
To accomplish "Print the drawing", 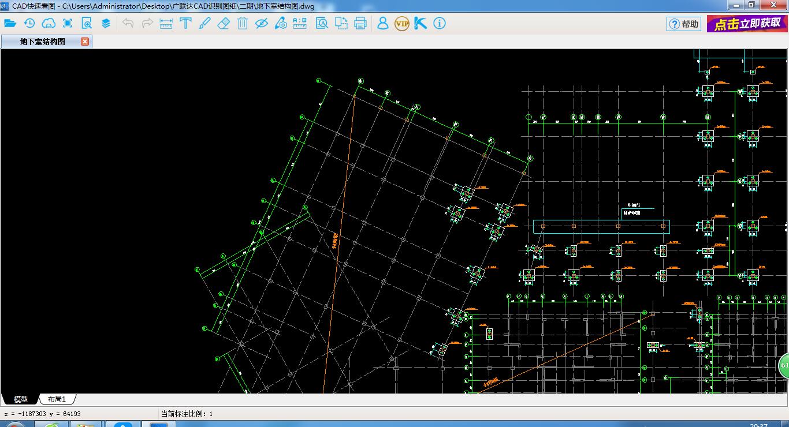I will point(360,24).
